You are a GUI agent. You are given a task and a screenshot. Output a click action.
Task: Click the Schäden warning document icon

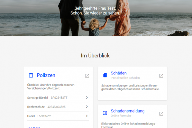pyautogui.click(x=105, y=75)
